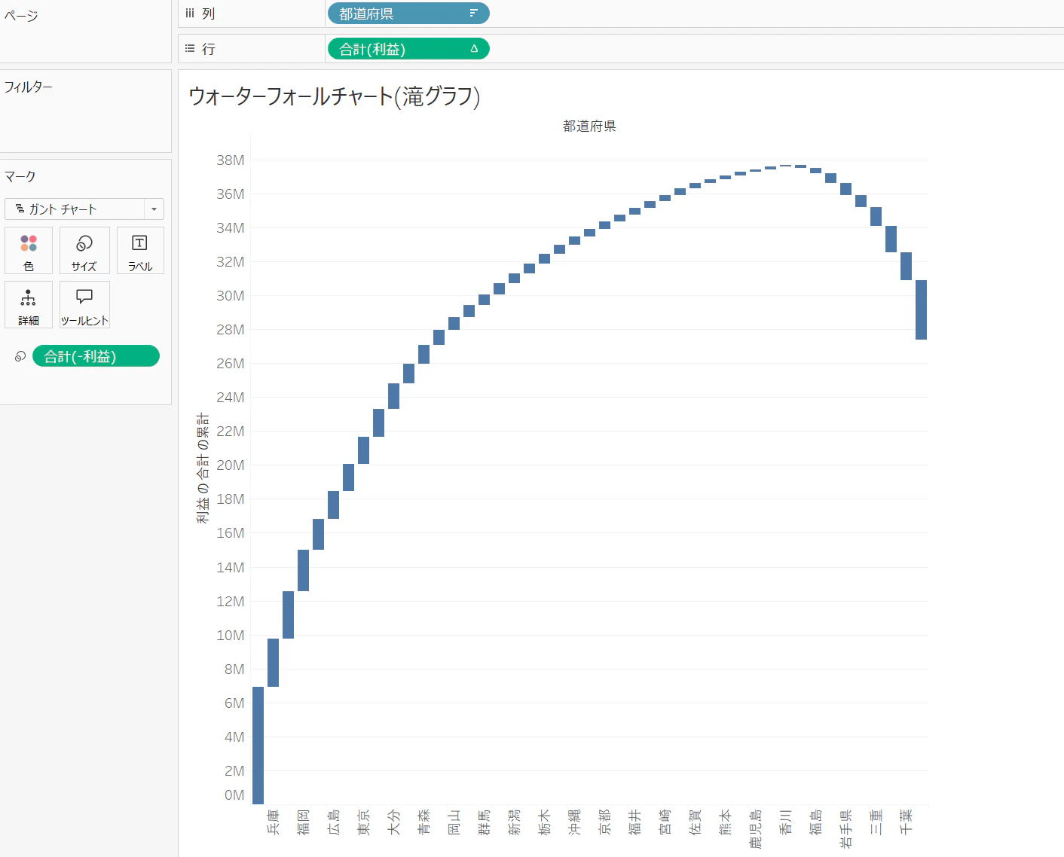Click the 東京 axis label

click(x=363, y=822)
